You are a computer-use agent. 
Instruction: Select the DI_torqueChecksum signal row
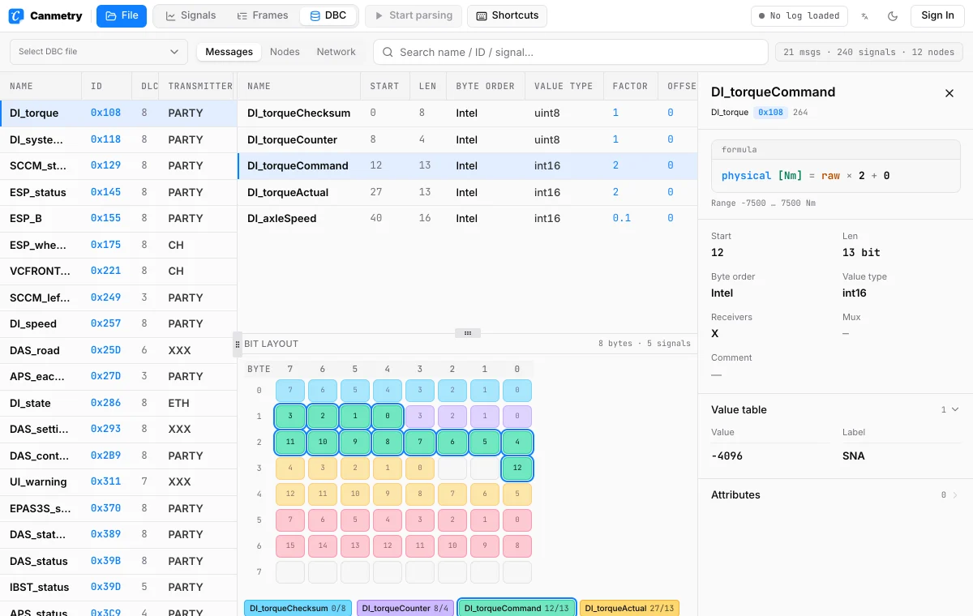tap(467, 113)
